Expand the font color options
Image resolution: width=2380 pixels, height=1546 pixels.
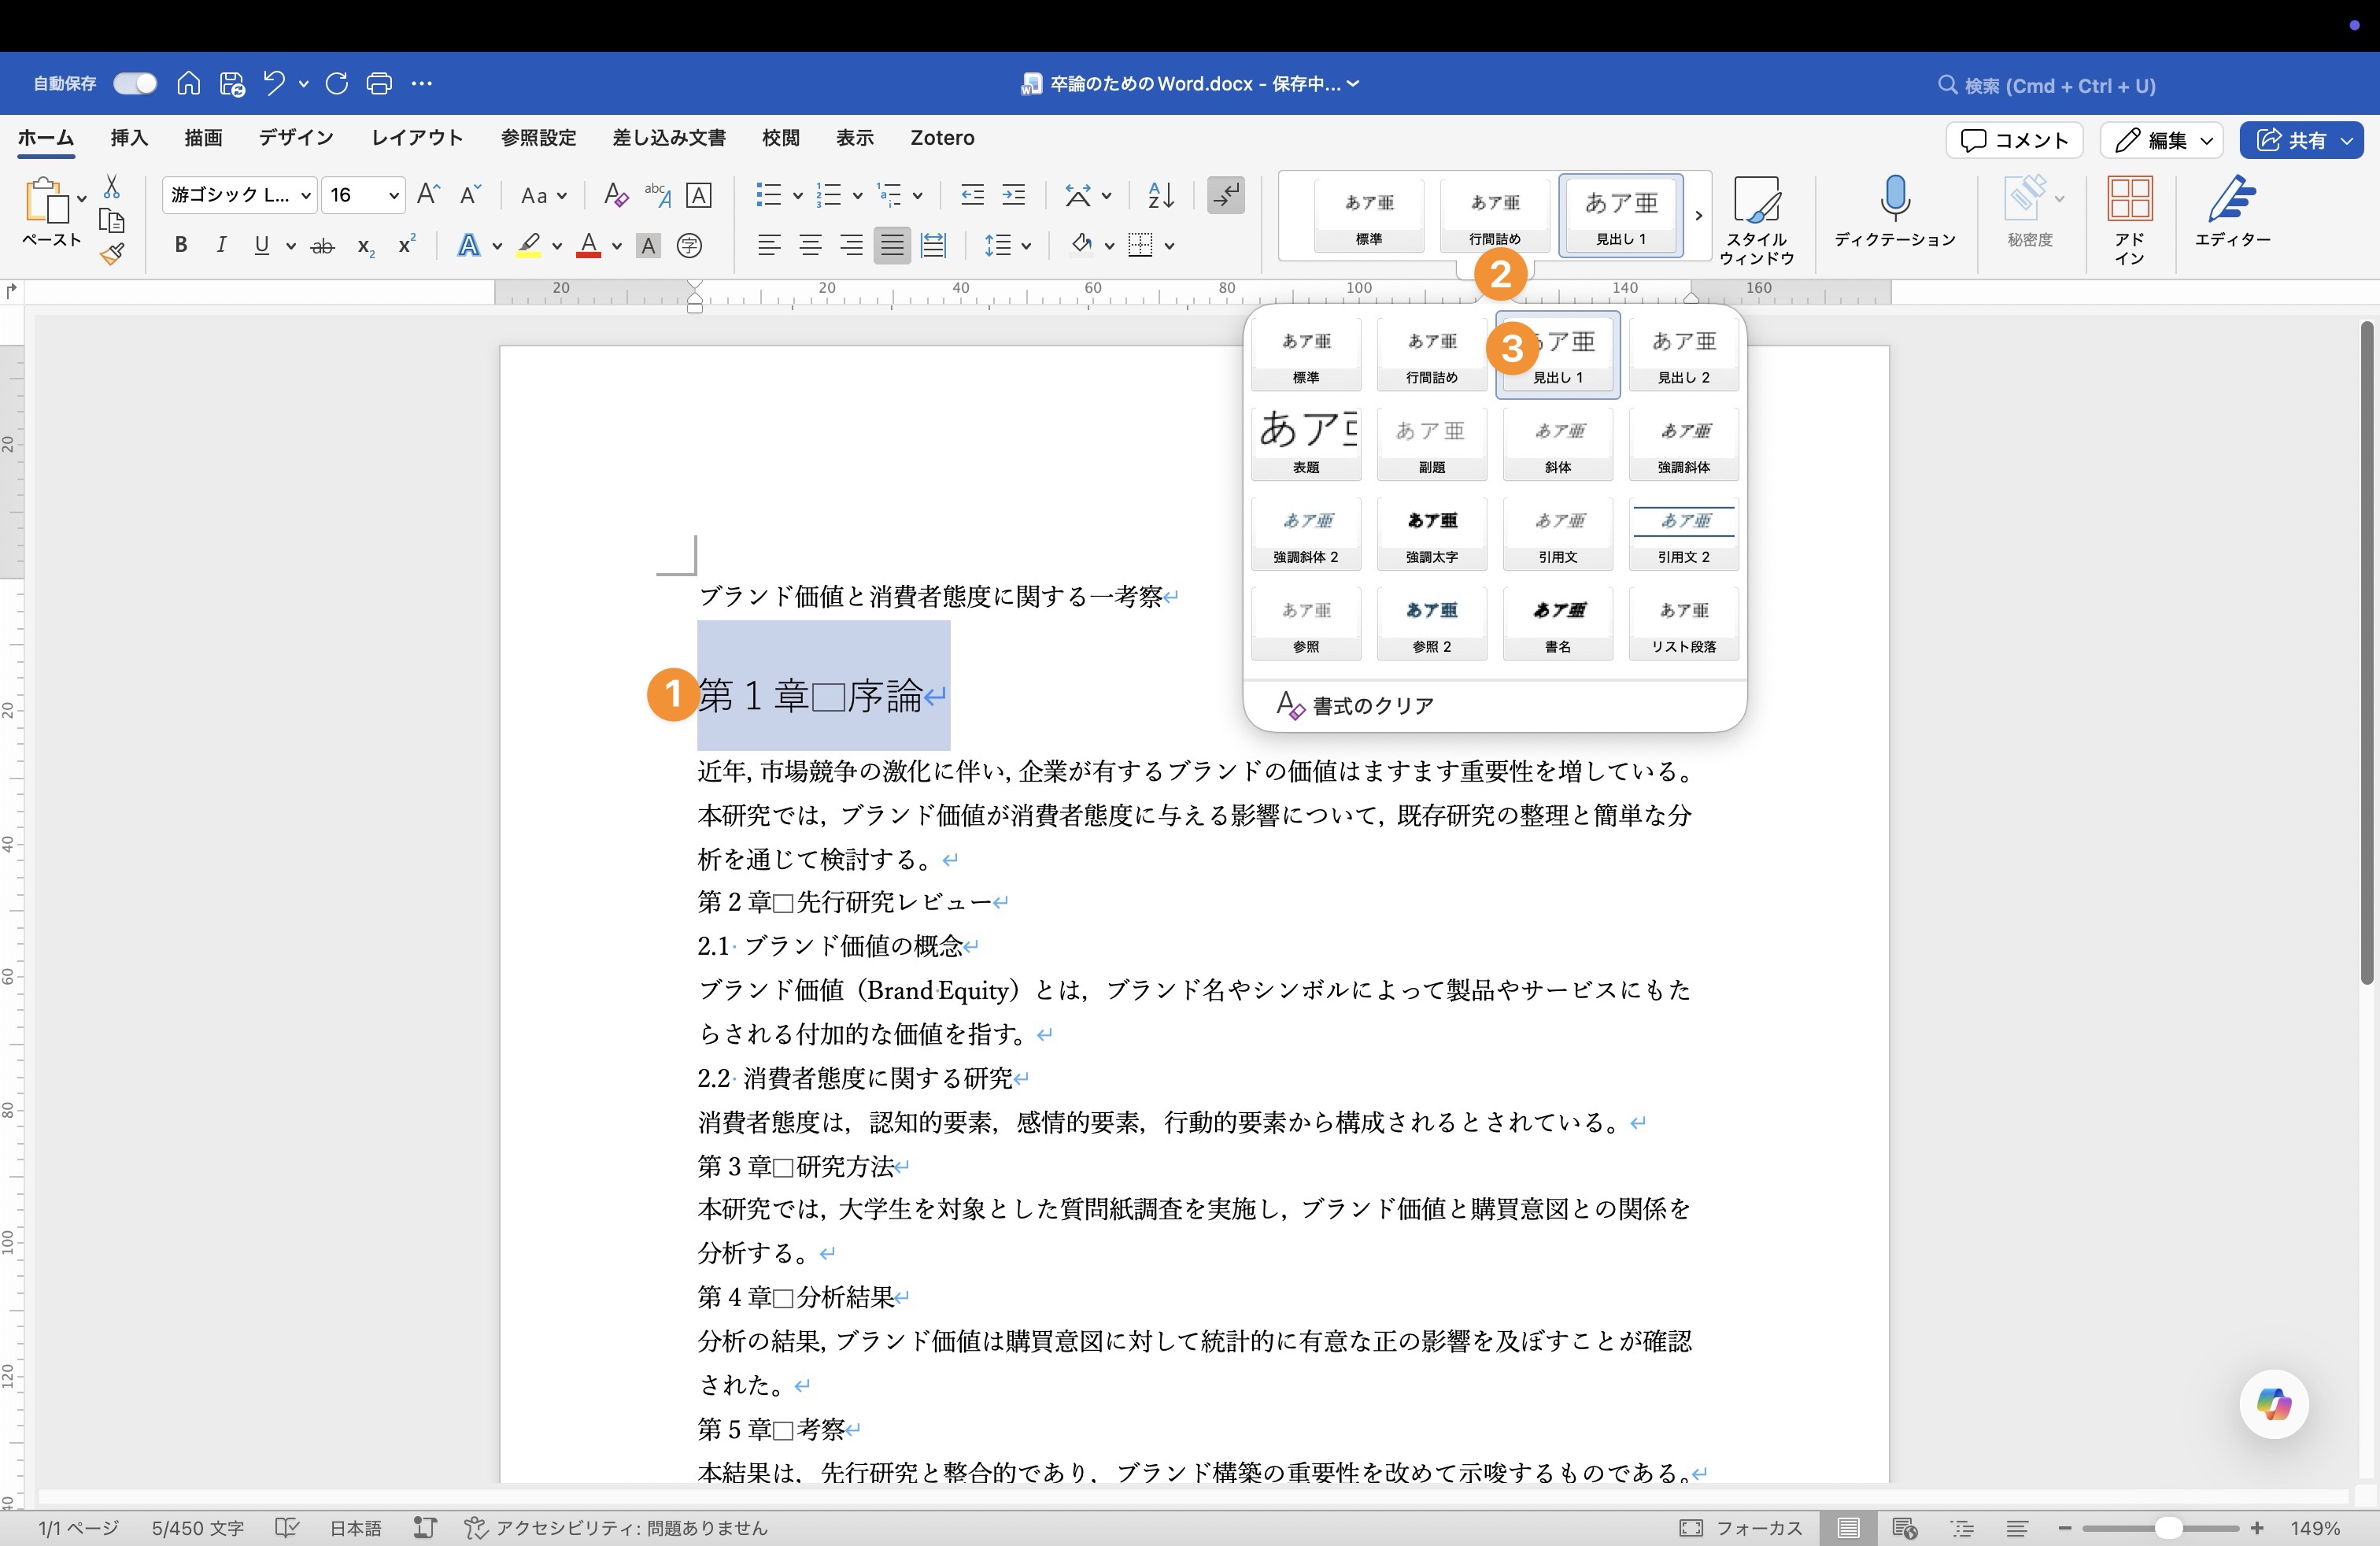coord(616,245)
